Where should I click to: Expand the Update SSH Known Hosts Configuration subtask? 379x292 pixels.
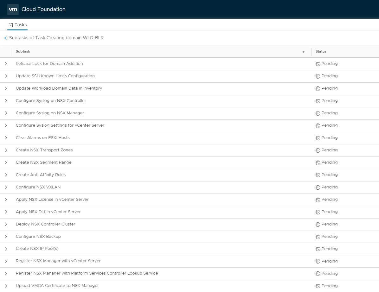pyautogui.click(x=6, y=76)
